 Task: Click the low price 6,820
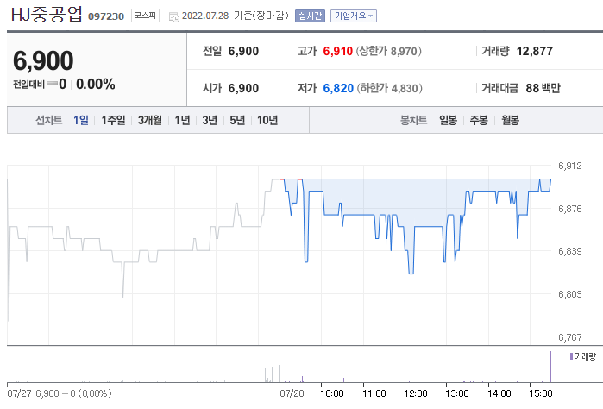[338, 88]
